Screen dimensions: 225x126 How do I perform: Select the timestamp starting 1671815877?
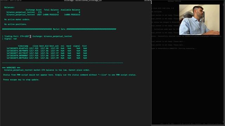coord(17,53)
